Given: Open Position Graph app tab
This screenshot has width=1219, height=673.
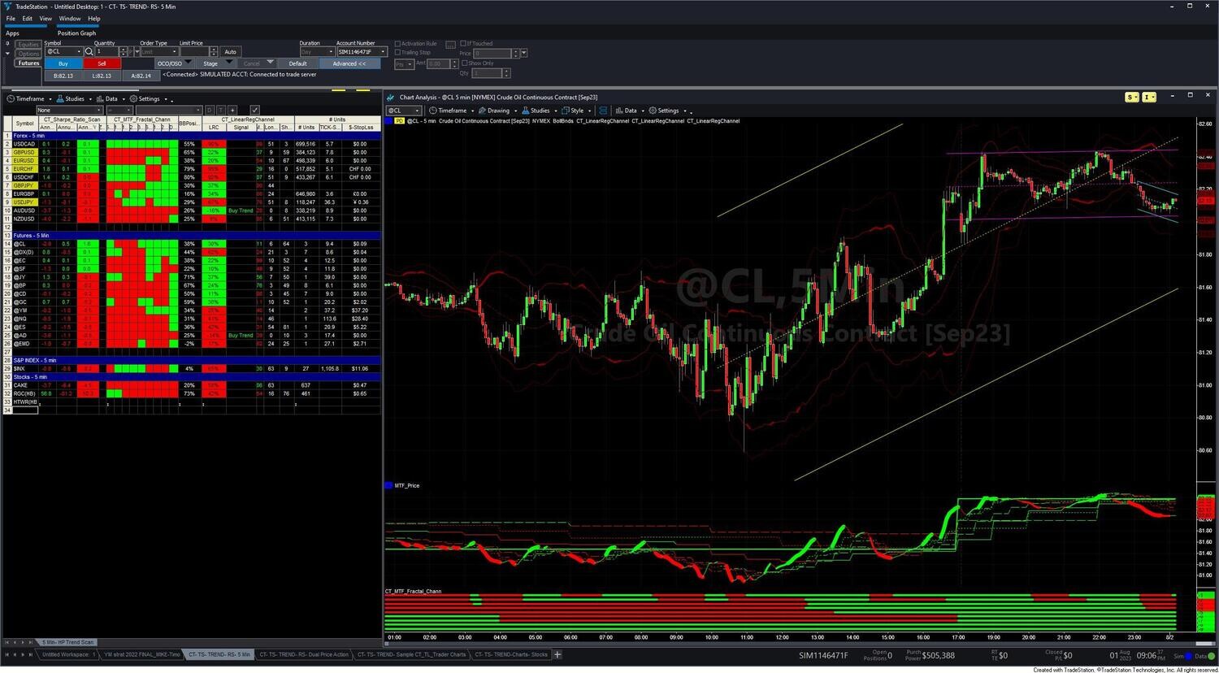Looking at the screenshot, I should click(76, 33).
